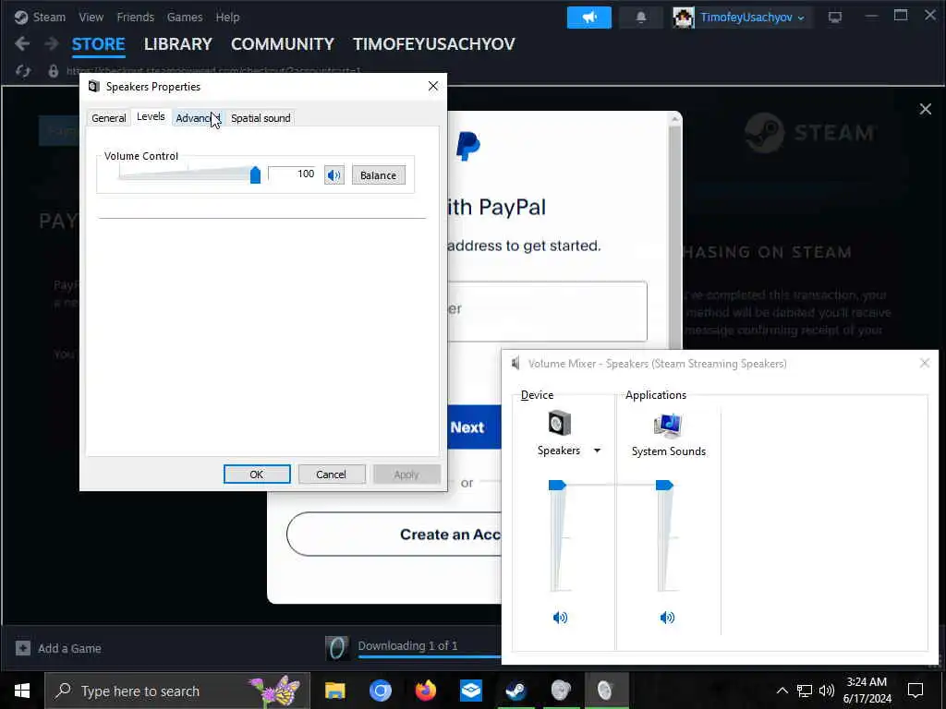The image size is (946, 709).
Task: Open the Windows Start menu
Action: (x=22, y=691)
